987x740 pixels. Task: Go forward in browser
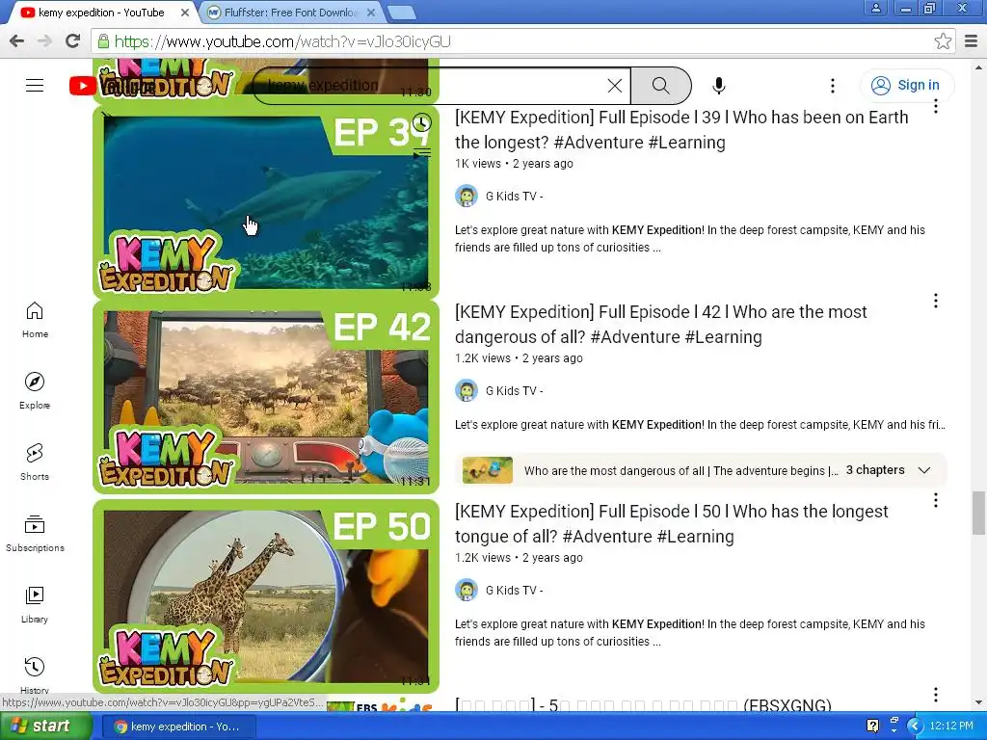coord(44,41)
